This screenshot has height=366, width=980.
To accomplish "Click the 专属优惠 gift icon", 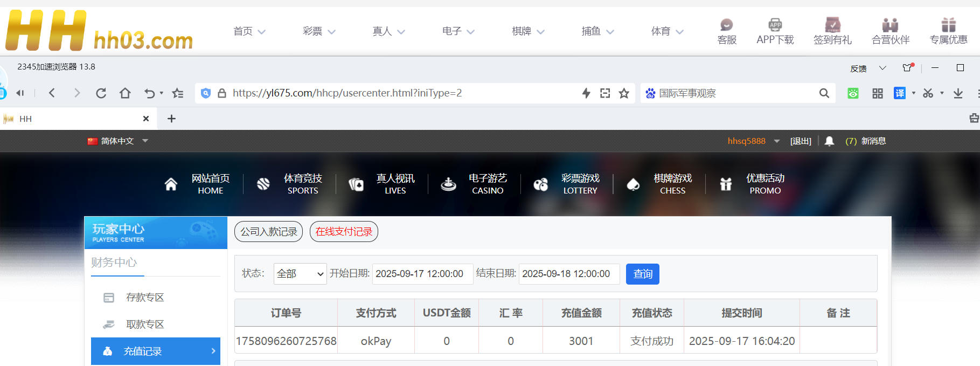I will [948, 25].
